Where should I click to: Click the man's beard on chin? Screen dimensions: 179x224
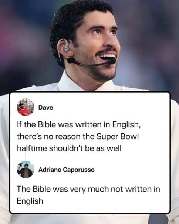pyautogui.click(x=103, y=74)
